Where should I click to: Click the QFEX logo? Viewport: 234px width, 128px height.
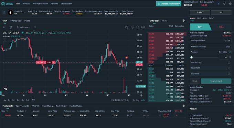(x=7, y=3)
